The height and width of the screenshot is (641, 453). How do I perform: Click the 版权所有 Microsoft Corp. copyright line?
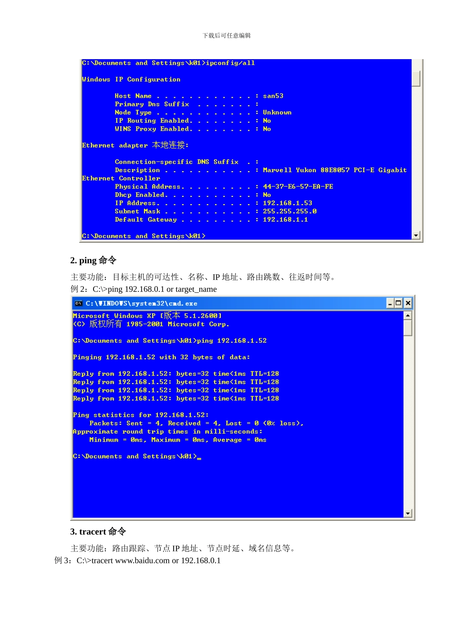click(151, 324)
